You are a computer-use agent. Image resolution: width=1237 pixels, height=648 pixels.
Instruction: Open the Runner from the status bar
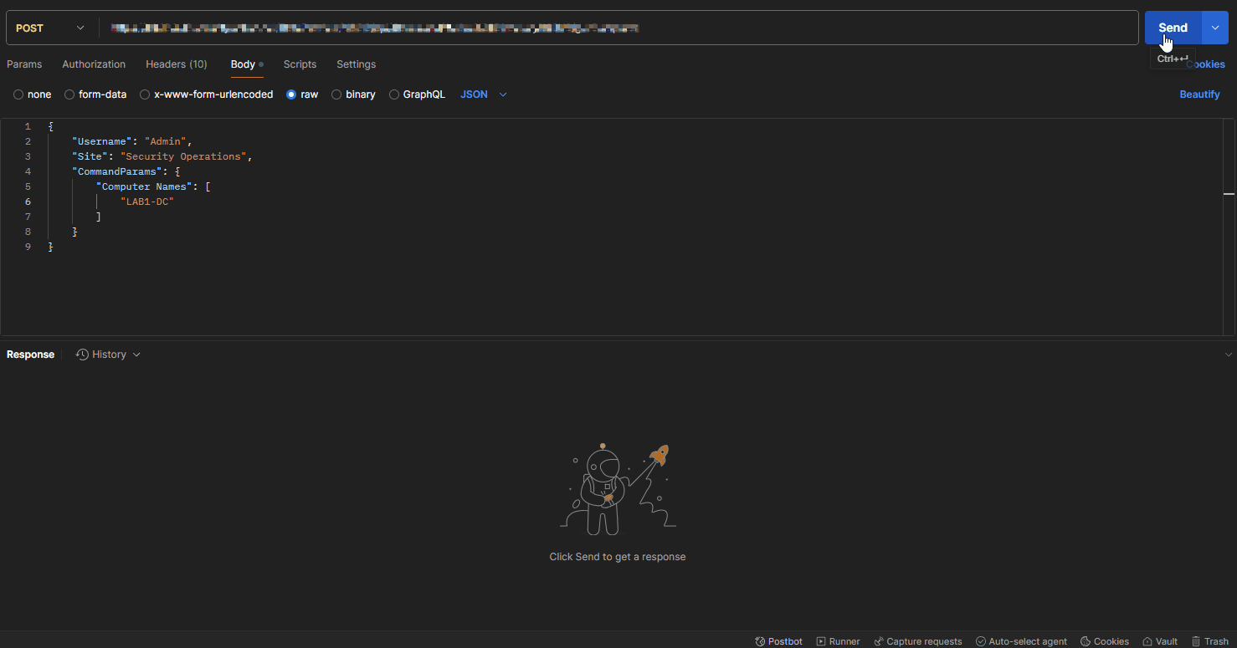click(838, 641)
